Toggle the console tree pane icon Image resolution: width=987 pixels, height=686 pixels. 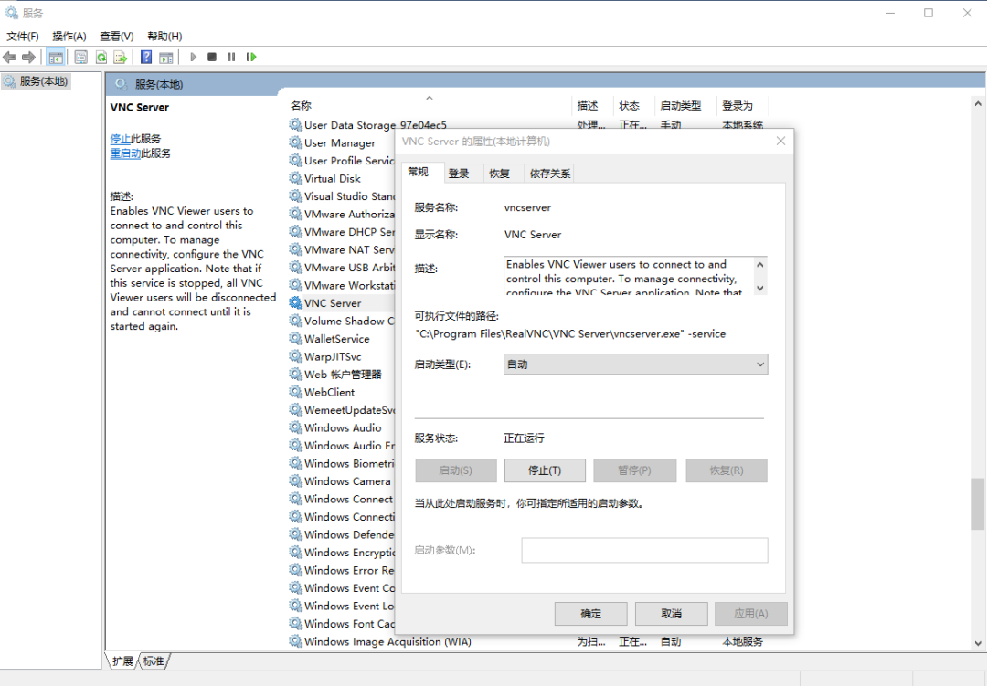click(56, 58)
